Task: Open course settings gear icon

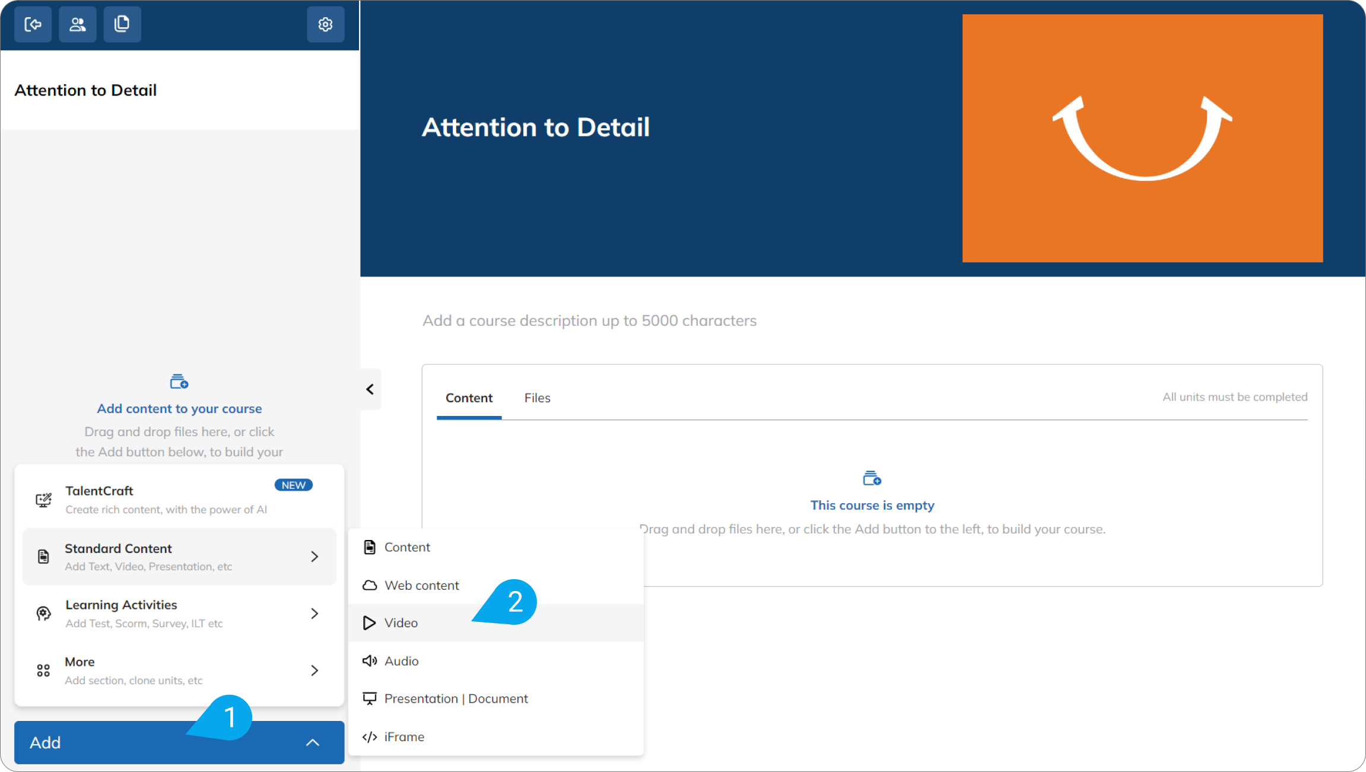Action: [326, 24]
